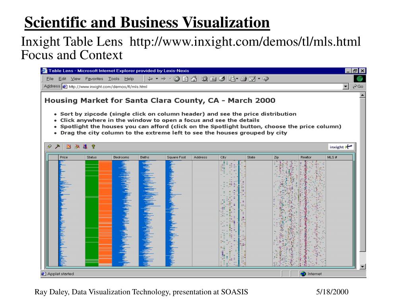Open the Favorites toolbar icon

coord(213,79)
